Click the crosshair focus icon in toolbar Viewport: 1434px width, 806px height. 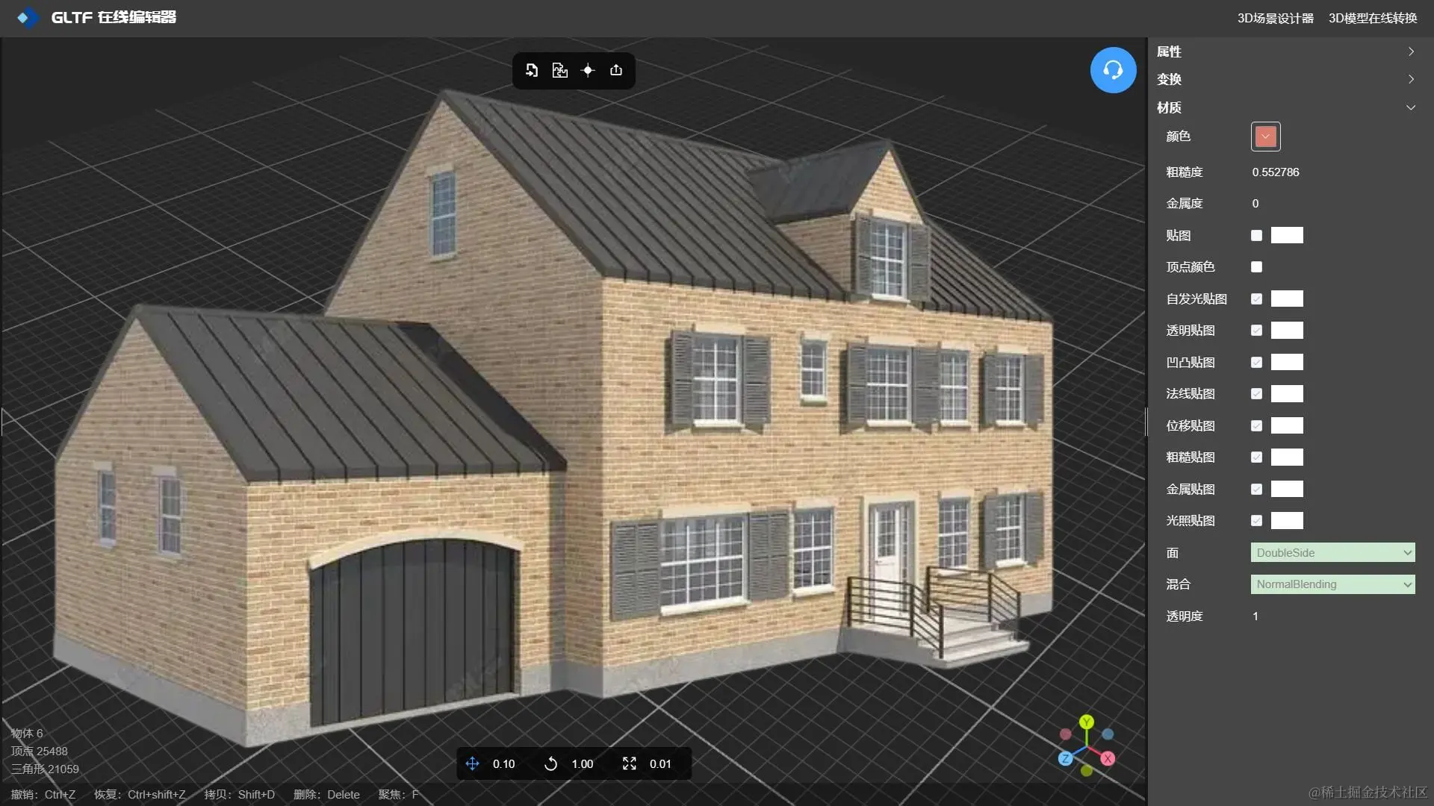pos(588,70)
